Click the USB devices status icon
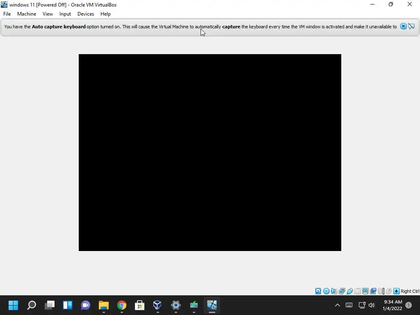Screen dimensions: 420x315 [x=350, y=291]
